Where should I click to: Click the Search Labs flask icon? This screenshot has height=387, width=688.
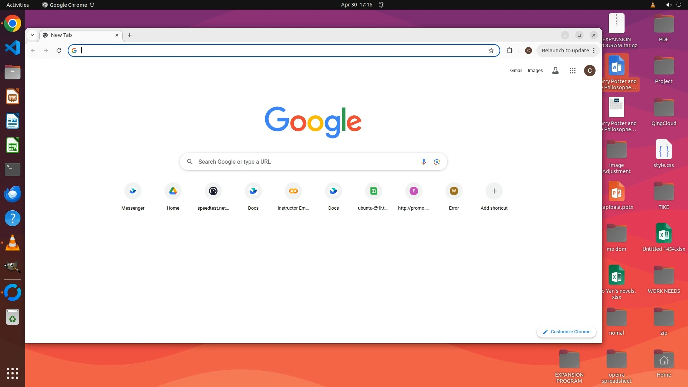(555, 71)
